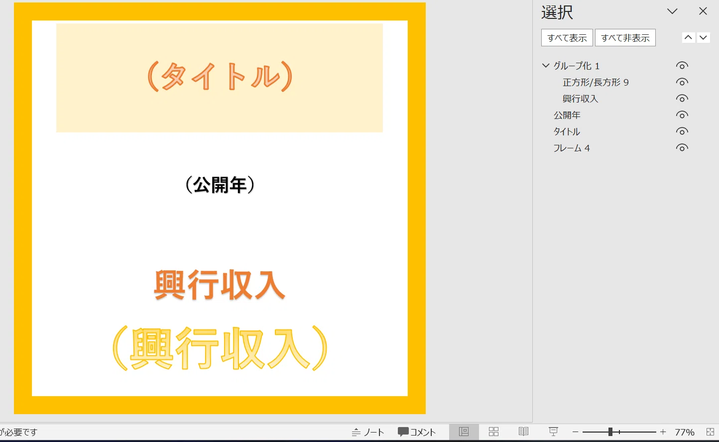Click the orange 興行収入 heading text

(220, 285)
